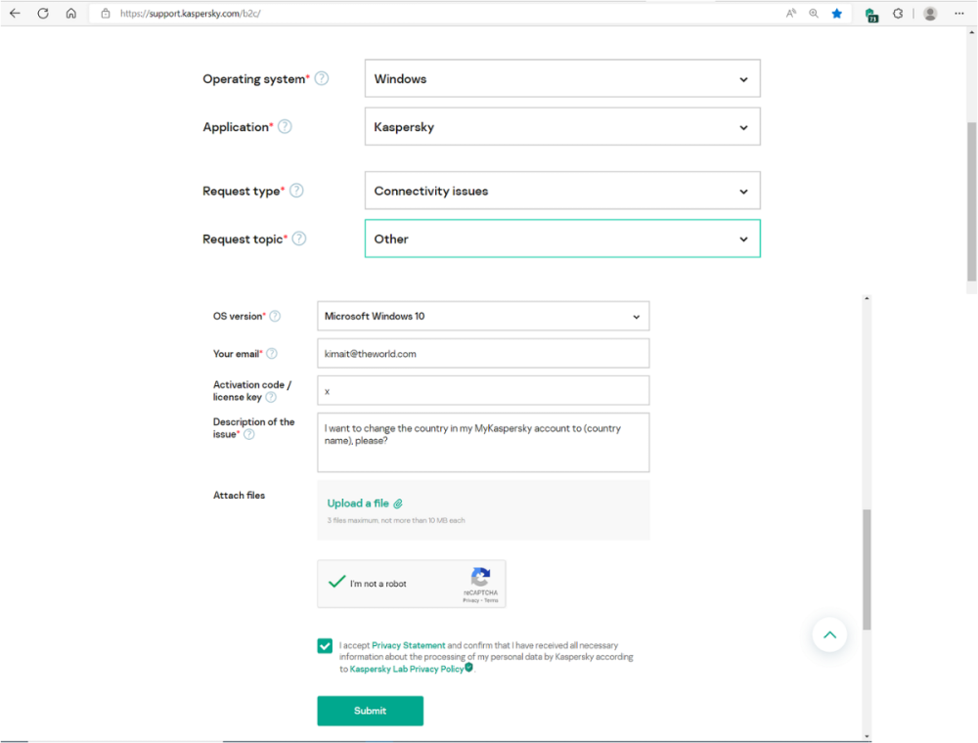The image size is (978, 743).
Task: Click the help icon beside Operating system
Action: tap(322, 79)
